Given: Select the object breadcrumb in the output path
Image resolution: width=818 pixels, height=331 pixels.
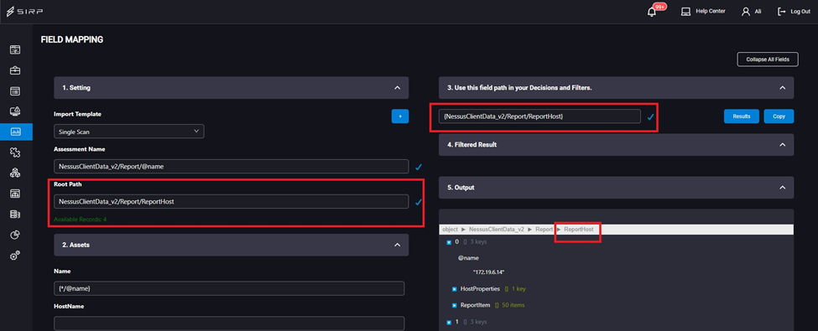Looking at the screenshot, I should point(451,230).
